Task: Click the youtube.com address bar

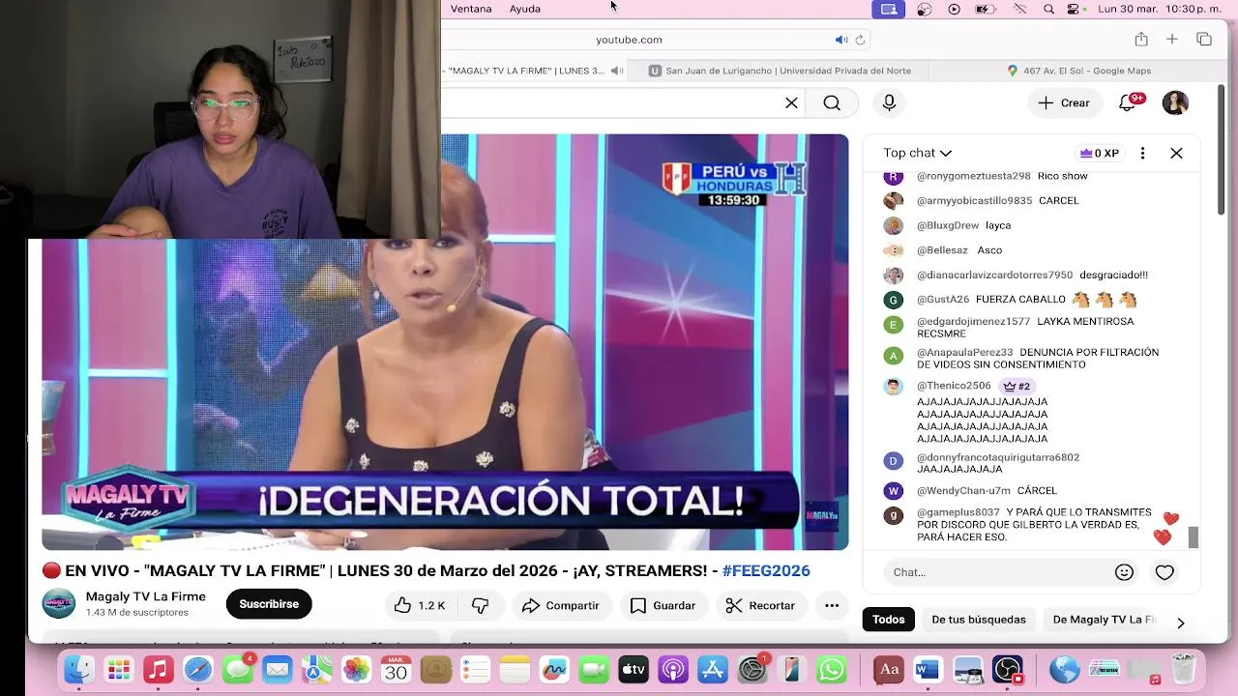Action: (x=629, y=40)
